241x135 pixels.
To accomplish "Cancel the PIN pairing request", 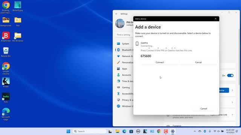I will 198,62.
